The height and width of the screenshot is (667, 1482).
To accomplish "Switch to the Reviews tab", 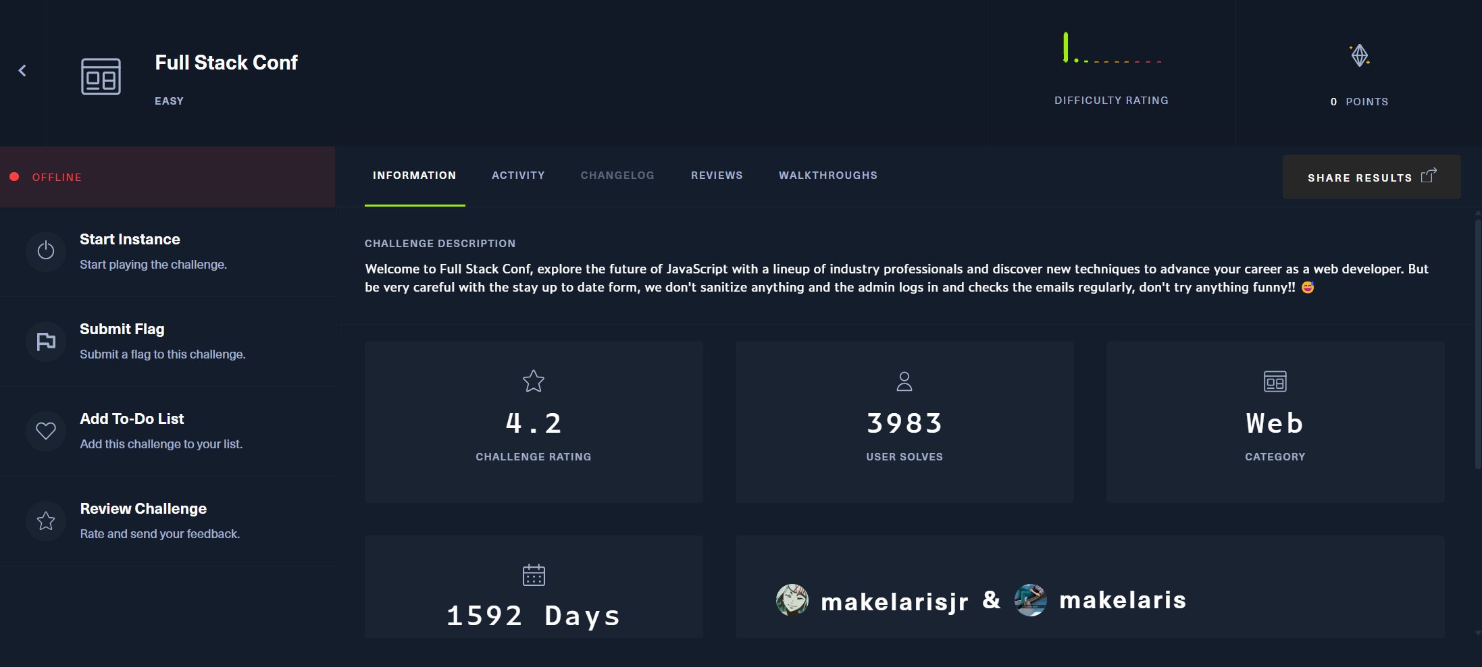I will [x=717, y=176].
